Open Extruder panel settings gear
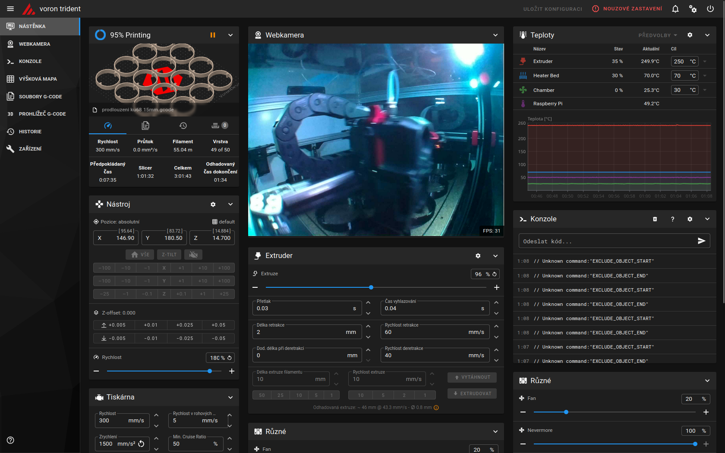725x453 pixels. (x=478, y=256)
